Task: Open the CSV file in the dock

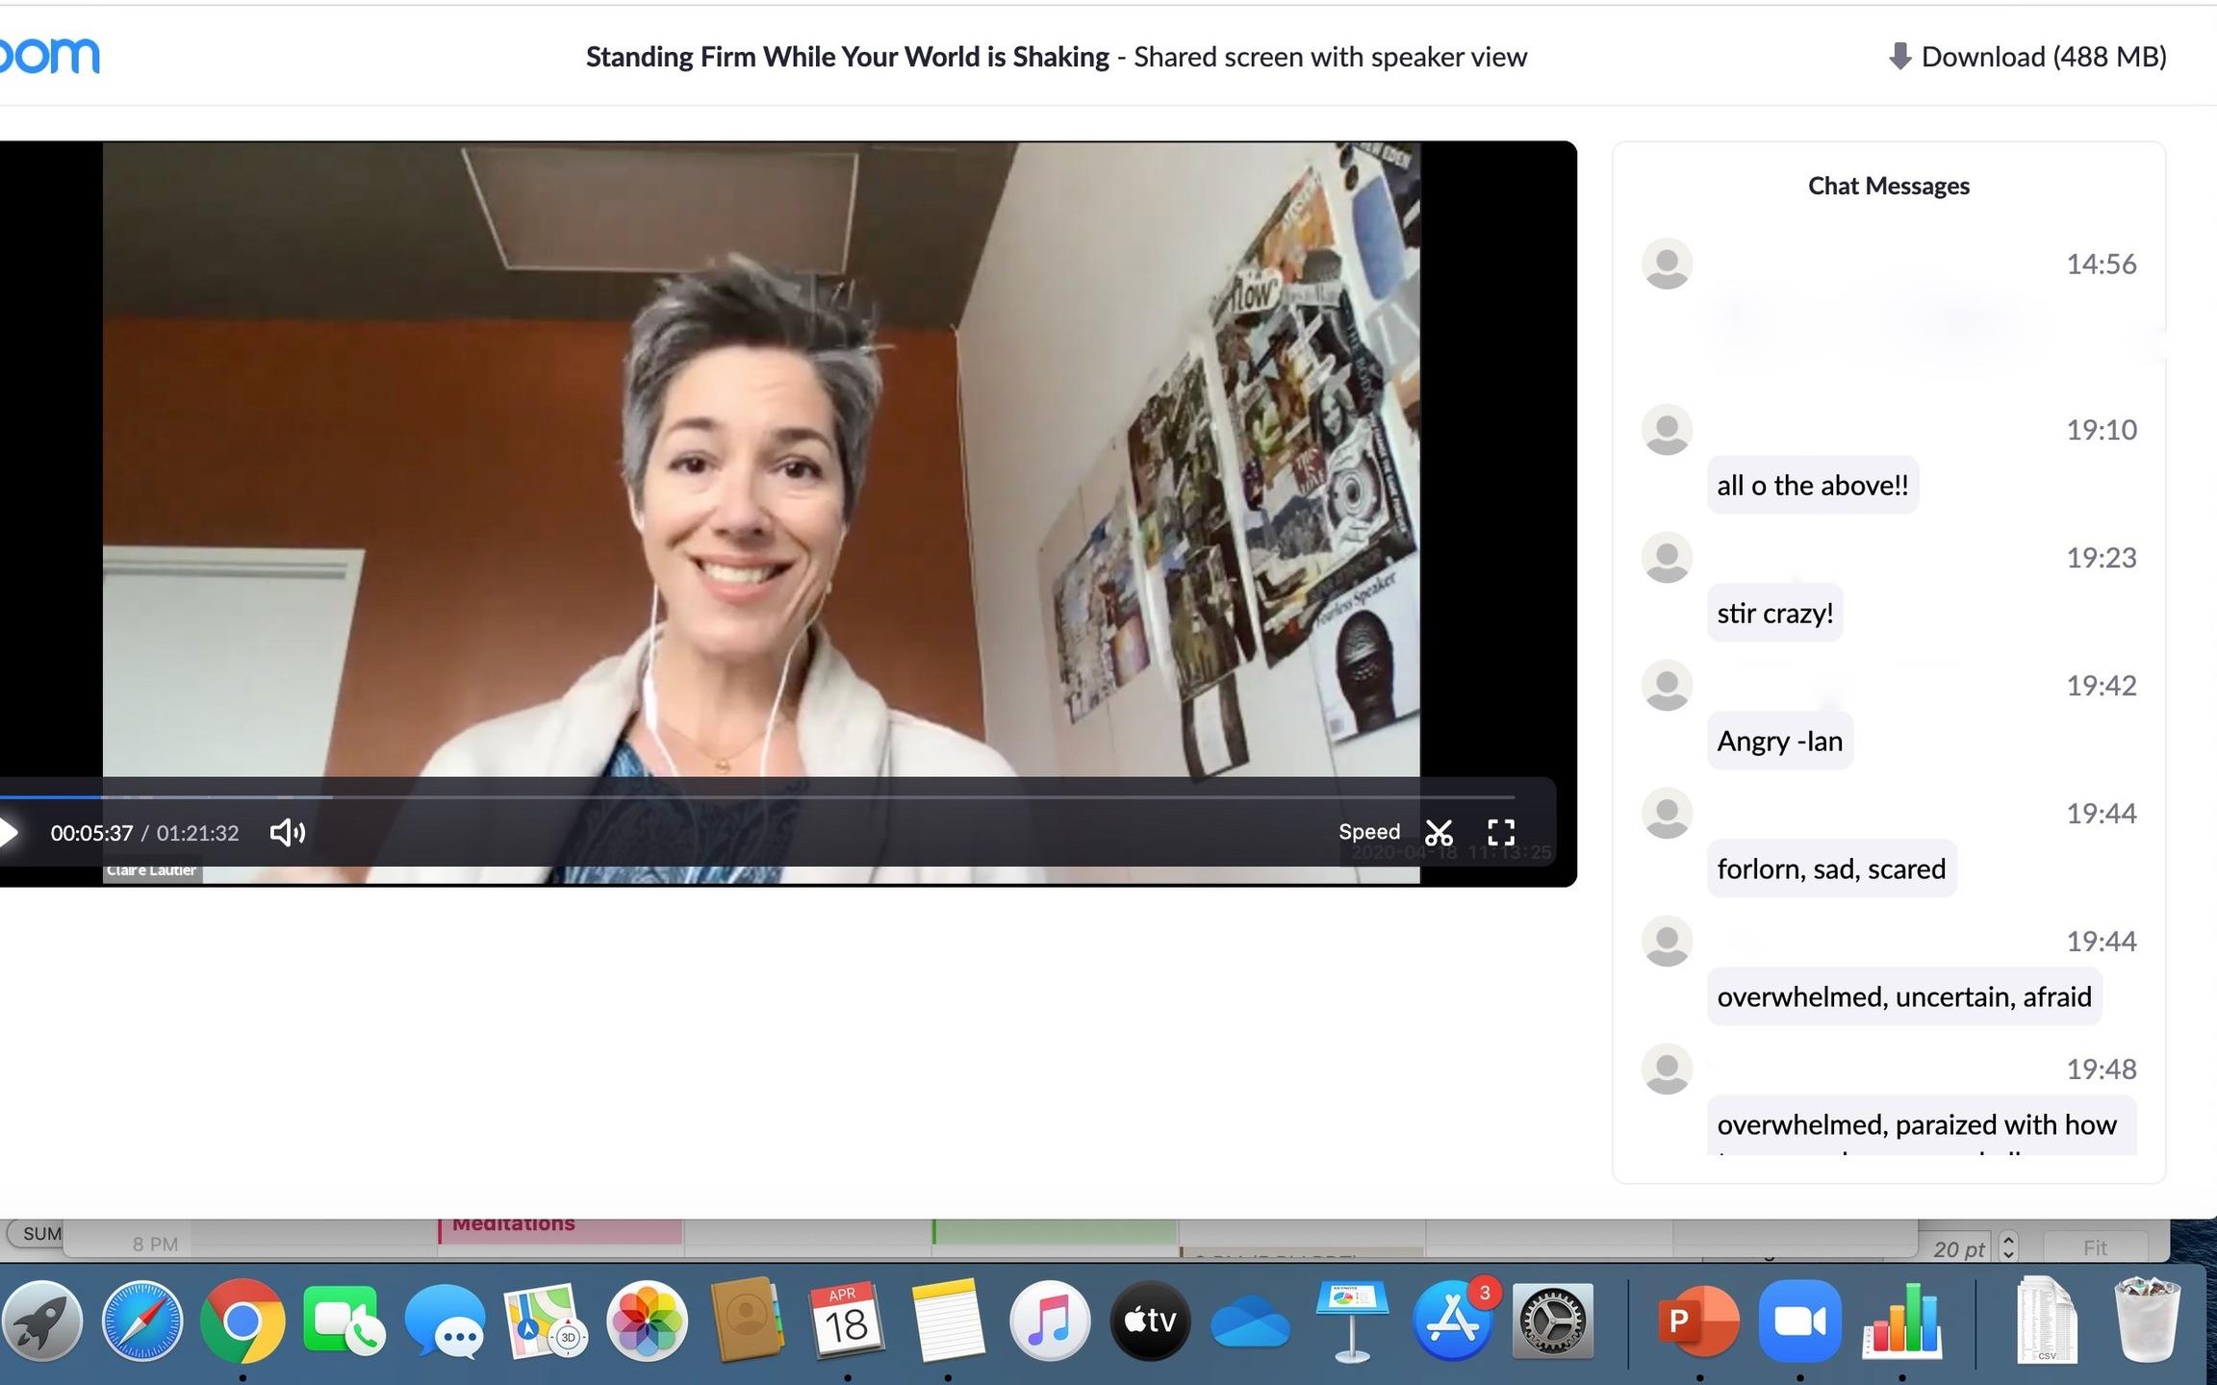Action: tap(2046, 1320)
